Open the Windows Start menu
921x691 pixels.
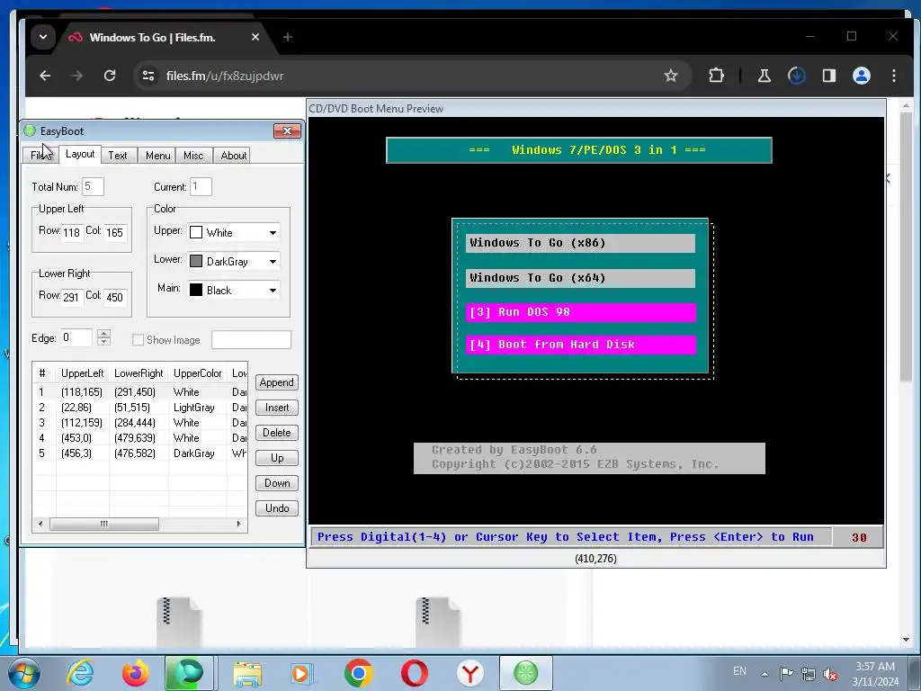click(x=23, y=673)
